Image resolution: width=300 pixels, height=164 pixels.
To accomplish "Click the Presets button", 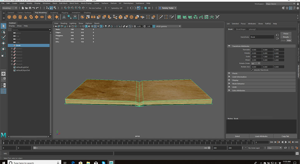I will (x=286, y=37).
